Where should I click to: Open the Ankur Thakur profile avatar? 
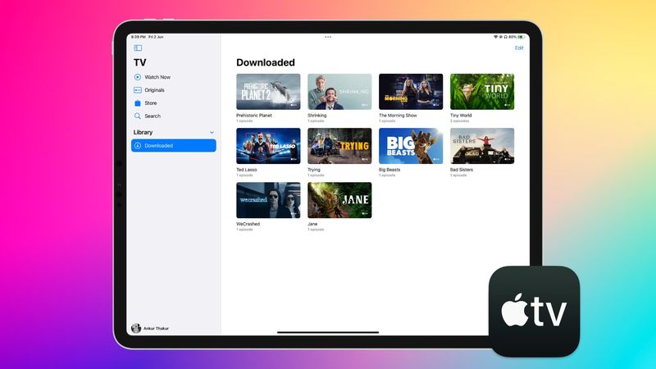click(136, 329)
